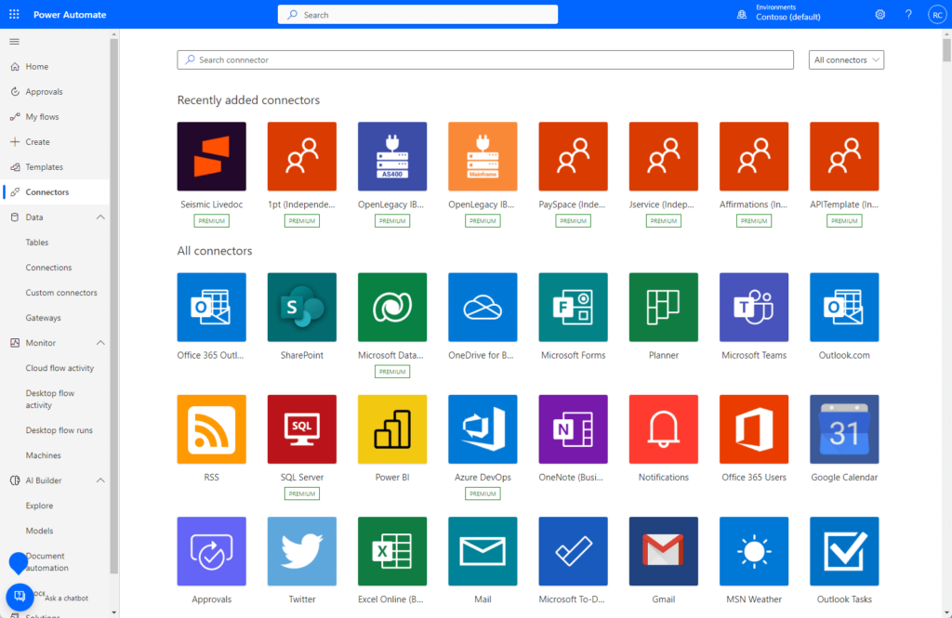
Task: Open the Microsoft Teams connector
Action: [754, 308]
